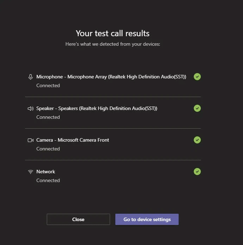Click the microphone green check status icon
The width and height of the screenshot is (243, 245).
click(197, 77)
